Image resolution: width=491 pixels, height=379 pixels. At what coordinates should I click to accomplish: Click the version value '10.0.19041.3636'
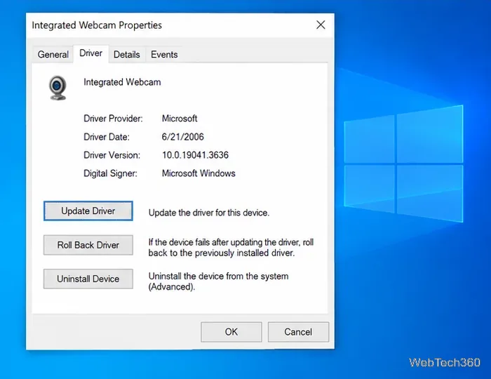point(195,155)
